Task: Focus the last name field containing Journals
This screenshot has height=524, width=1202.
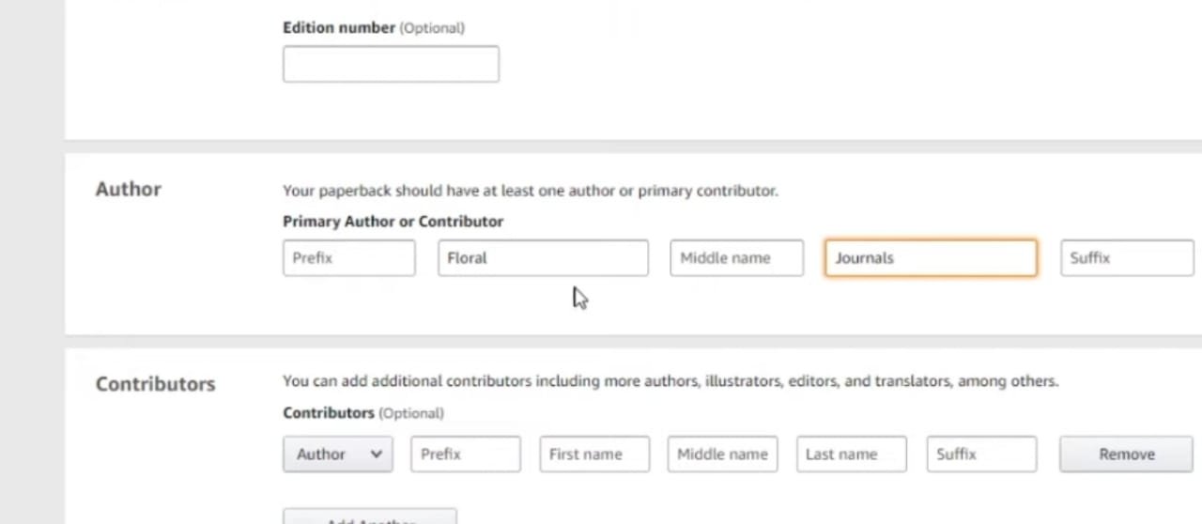Action: click(930, 258)
